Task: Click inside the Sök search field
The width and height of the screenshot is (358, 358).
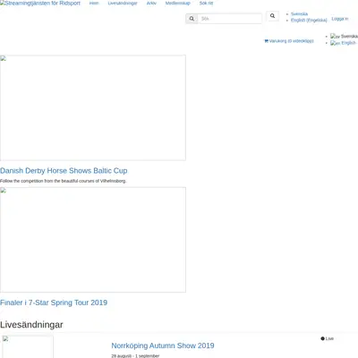Action: 230,19
